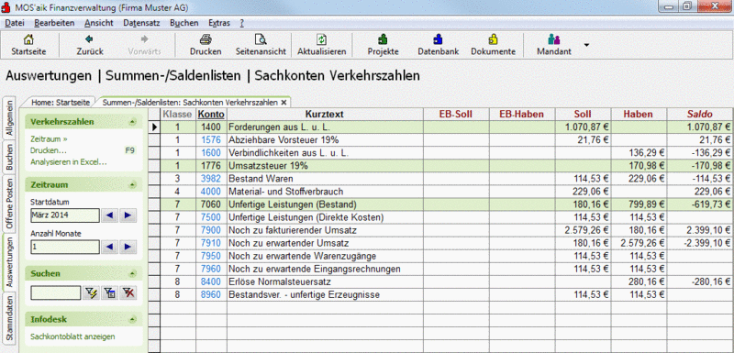Open the Mandant dropdown arrow

586,45
